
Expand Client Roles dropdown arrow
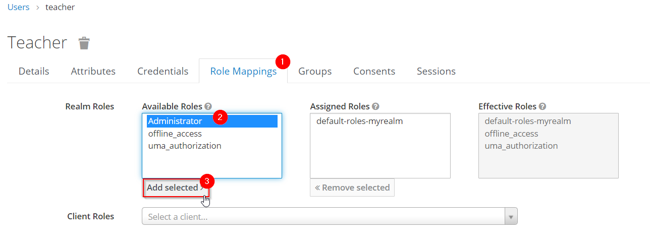tap(511, 217)
